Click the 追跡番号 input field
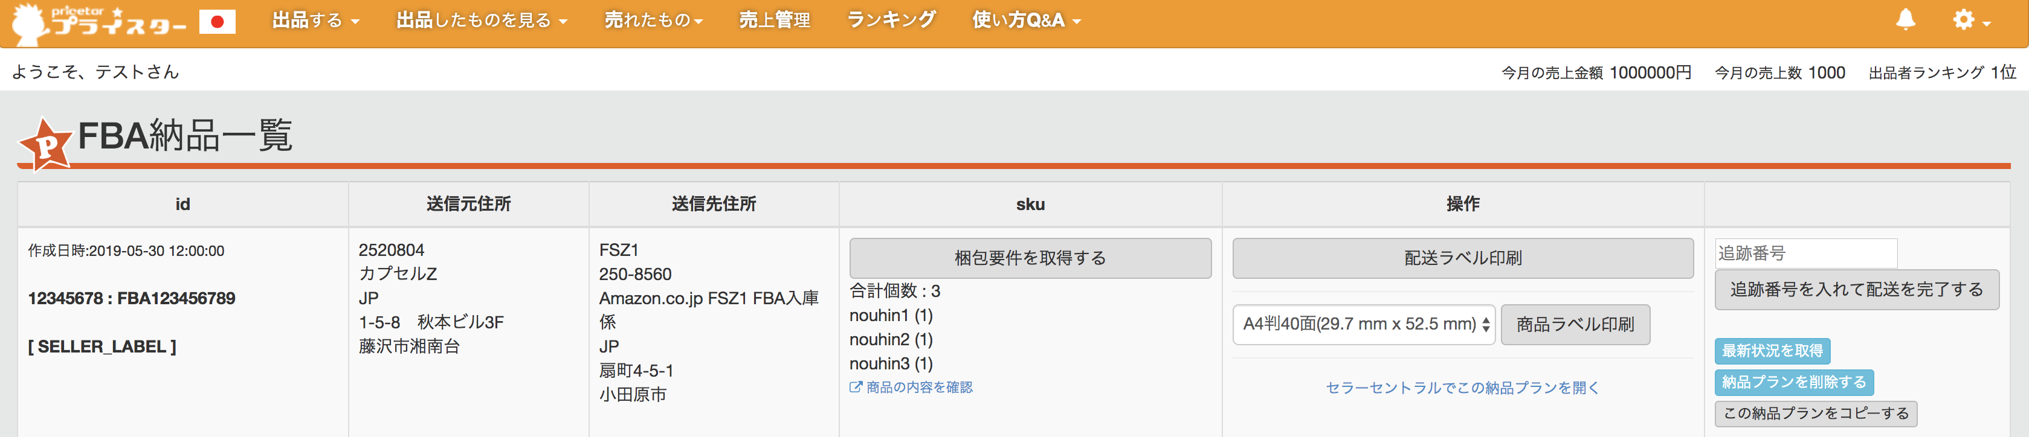This screenshot has width=2029, height=437. click(x=1806, y=254)
